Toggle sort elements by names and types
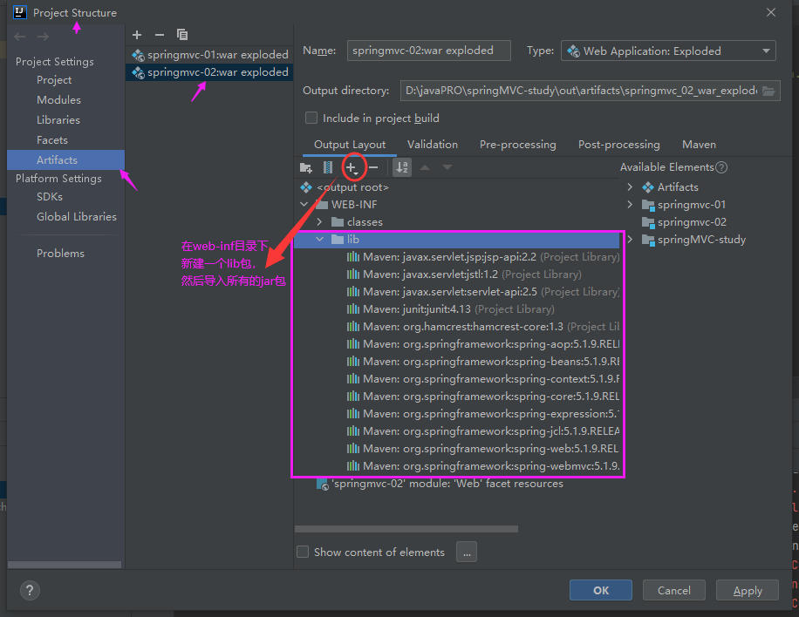This screenshot has height=617, width=799. coord(402,167)
